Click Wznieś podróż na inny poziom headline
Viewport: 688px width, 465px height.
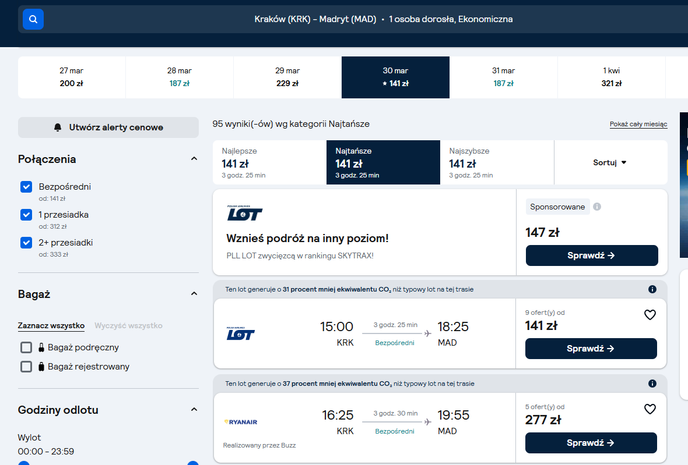(x=307, y=238)
